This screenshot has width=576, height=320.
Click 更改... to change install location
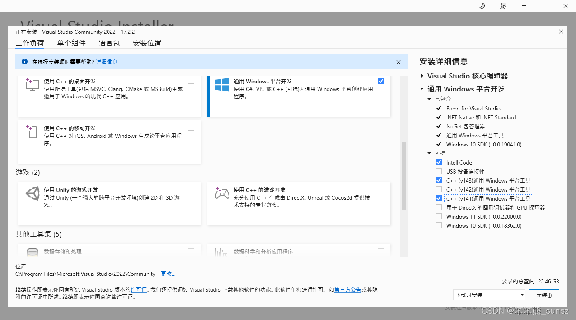coord(168,274)
